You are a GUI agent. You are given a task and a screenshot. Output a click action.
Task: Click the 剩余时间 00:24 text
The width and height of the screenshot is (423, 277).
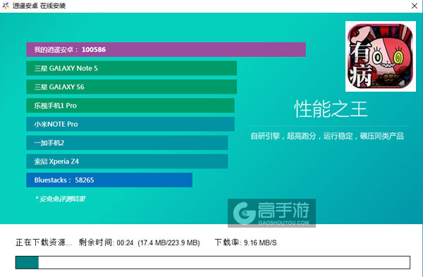pyautogui.click(x=106, y=242)
